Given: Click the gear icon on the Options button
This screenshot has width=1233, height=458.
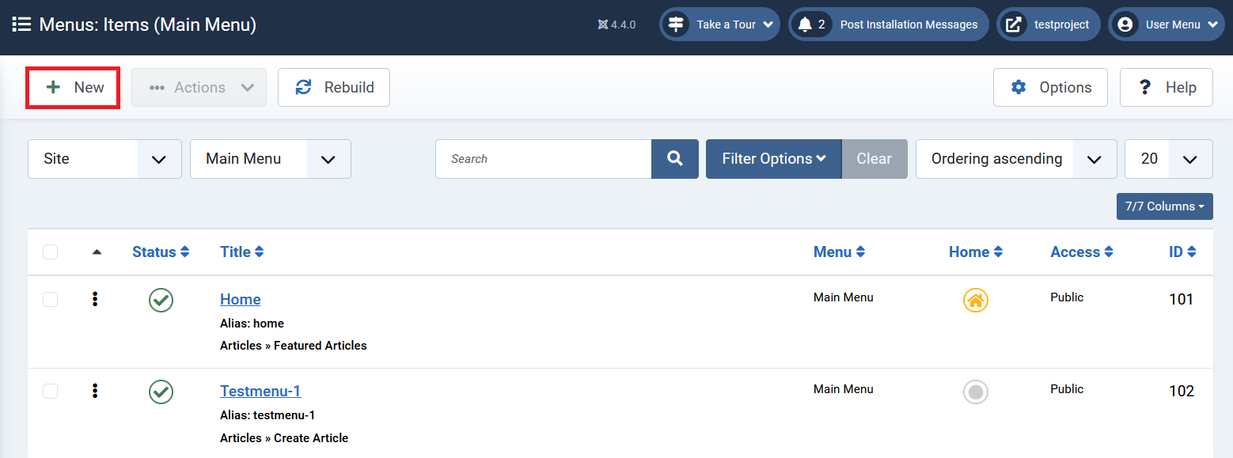Looking at the screenshot, I should click(x=1019, y=87).
